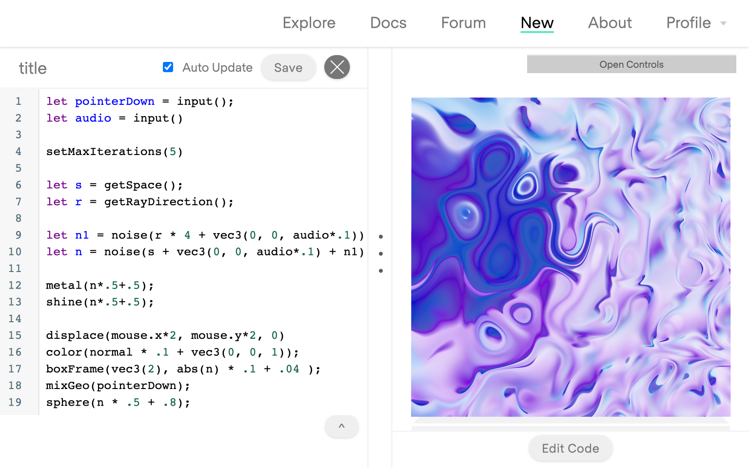The image size is (749, 468).
Task: Click the Edit Code button
Action: point(570,448)
